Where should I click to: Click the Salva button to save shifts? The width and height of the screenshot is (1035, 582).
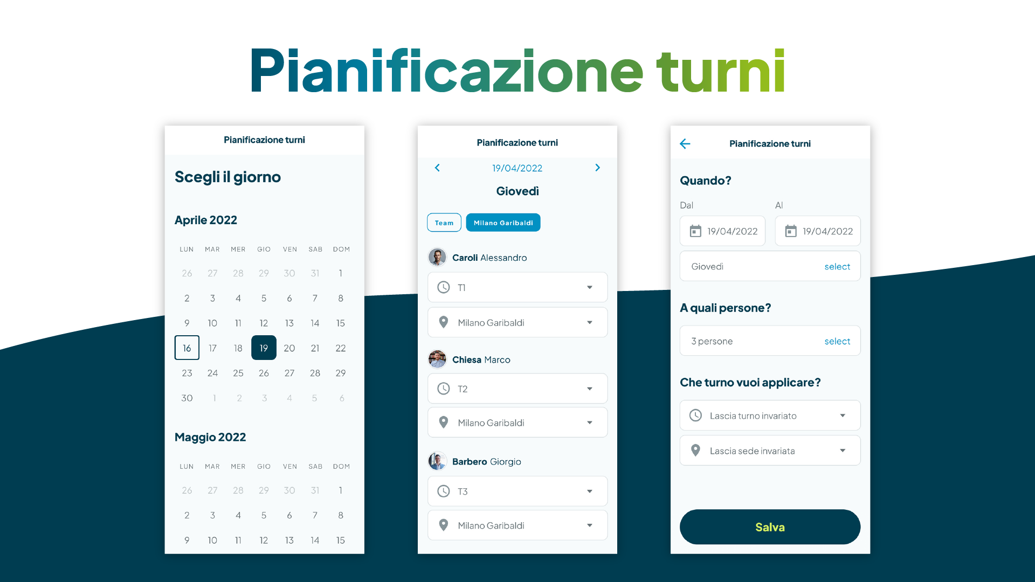click(x=770, y=527)
